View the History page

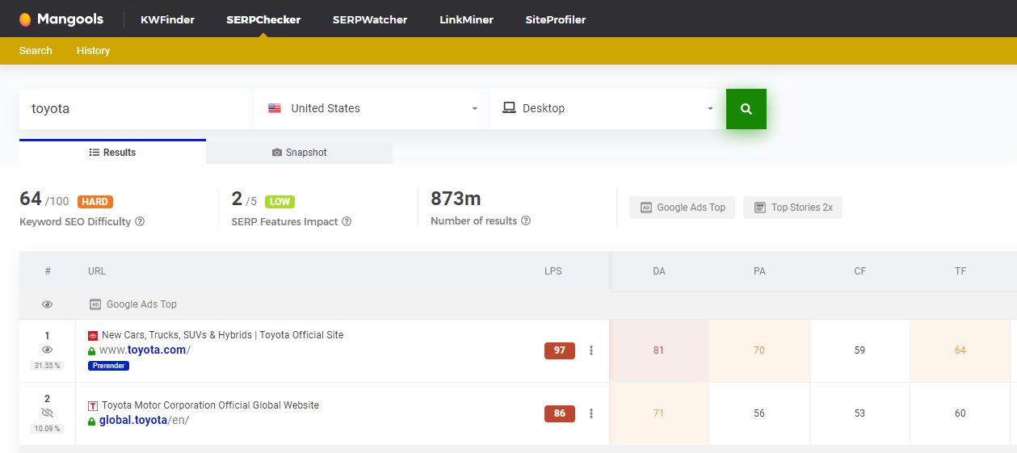tap(93, 50)
